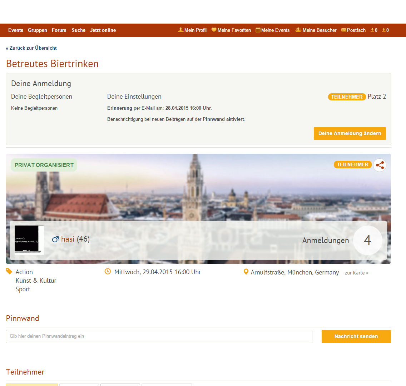Open 'zur Karte' map link
Image resolution: width=406 pixels, height=386 pixels.
point(356,273)
